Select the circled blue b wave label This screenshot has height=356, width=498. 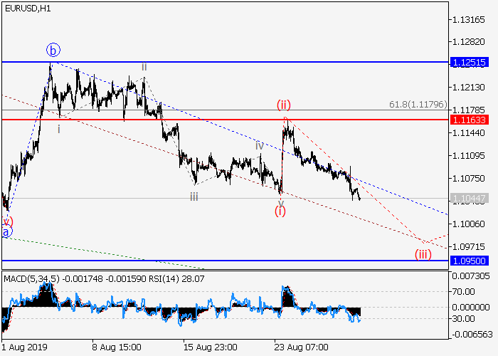[54, 50]
